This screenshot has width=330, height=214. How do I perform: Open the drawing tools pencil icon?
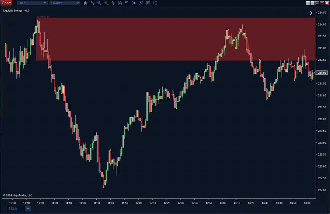click(92, 3)
